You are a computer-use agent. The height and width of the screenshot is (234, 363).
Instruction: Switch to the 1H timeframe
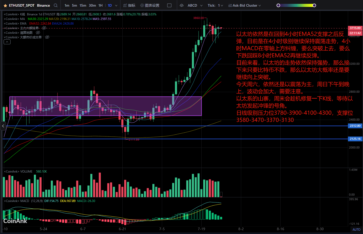101,5
